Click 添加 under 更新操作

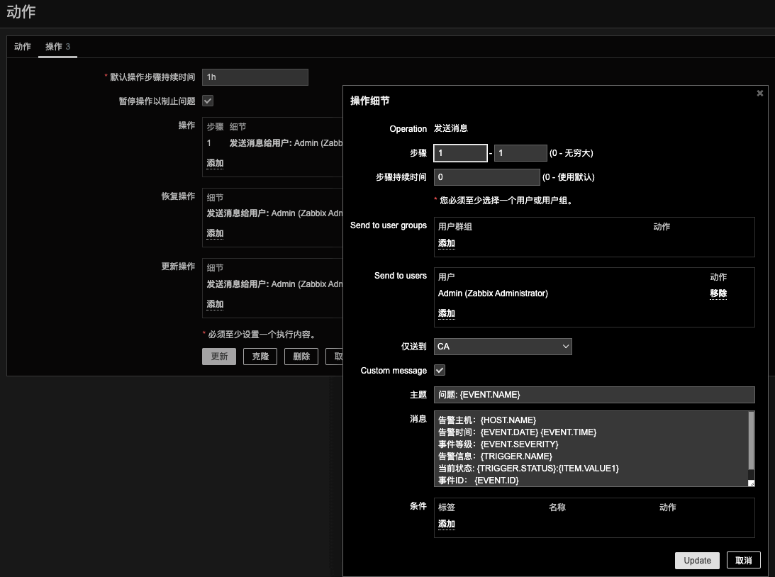[x=215, y=304]
